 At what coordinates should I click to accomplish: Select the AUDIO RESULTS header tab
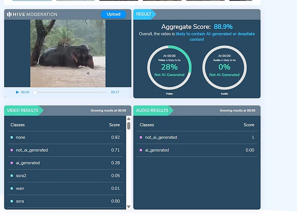(152, 110)
